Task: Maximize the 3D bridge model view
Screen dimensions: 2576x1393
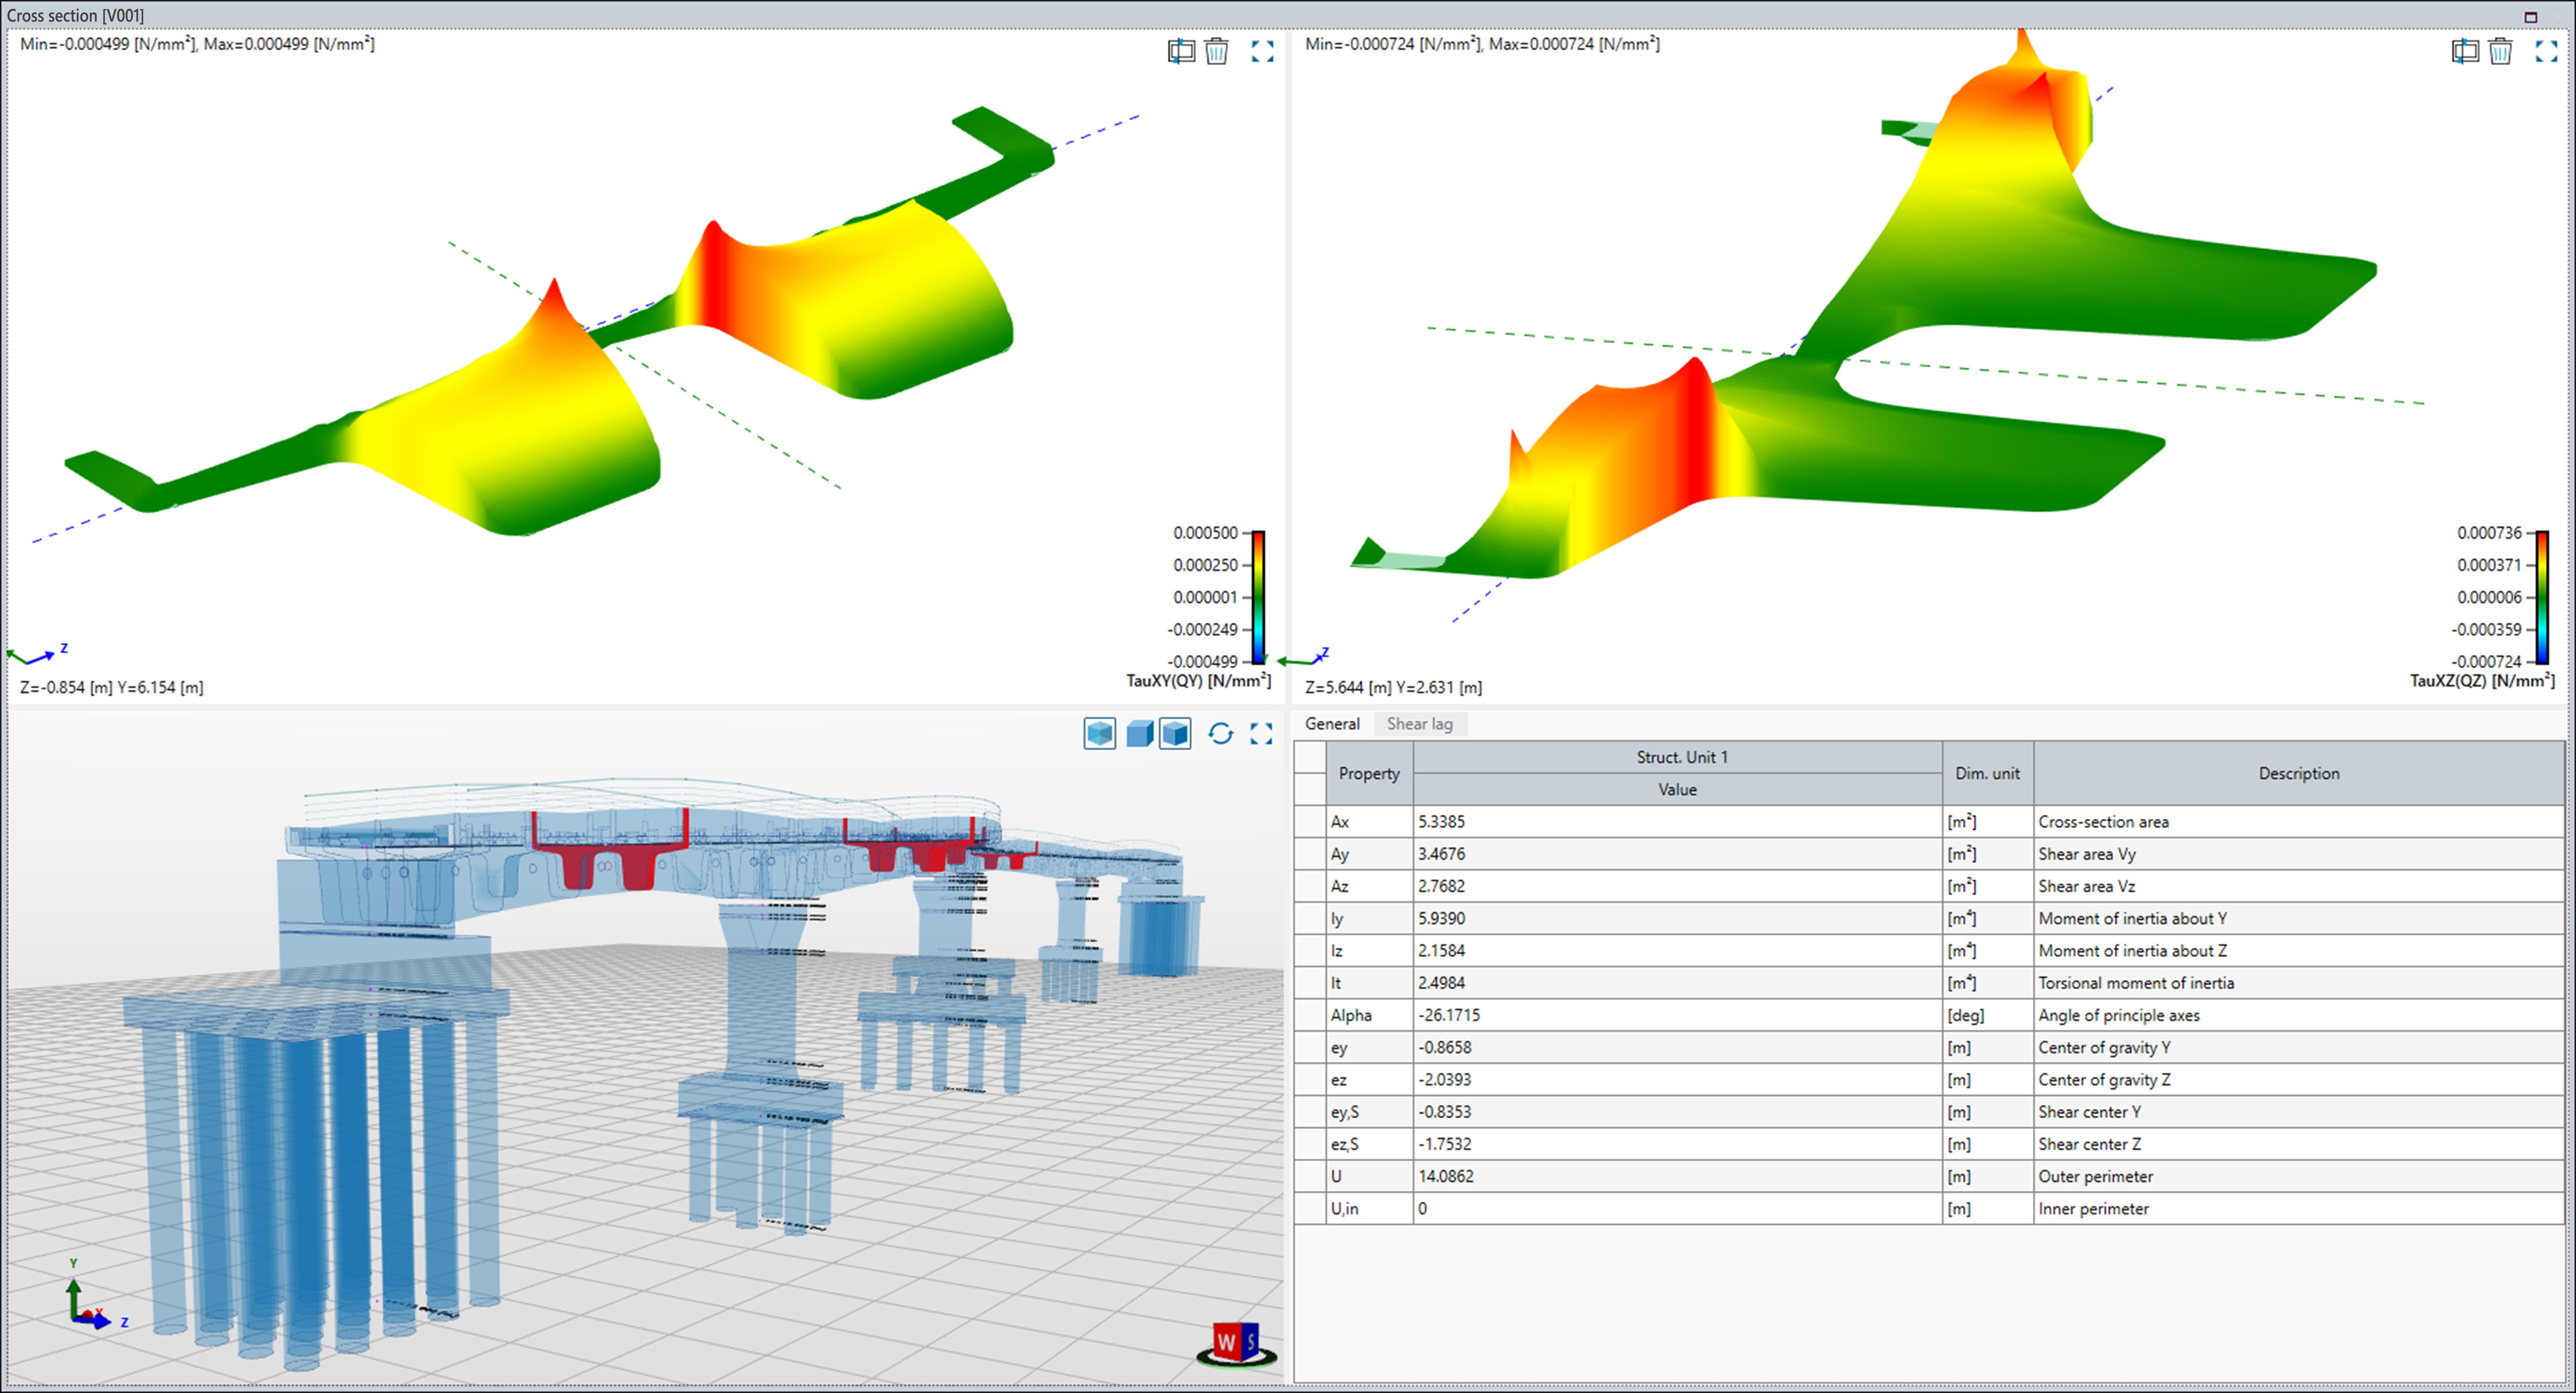Action: coord(1261,734)
